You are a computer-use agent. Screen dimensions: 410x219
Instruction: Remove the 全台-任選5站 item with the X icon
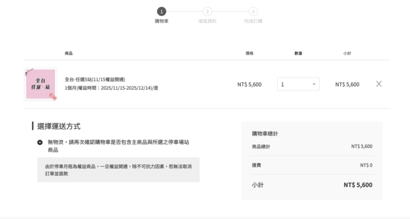click(379, 84)
